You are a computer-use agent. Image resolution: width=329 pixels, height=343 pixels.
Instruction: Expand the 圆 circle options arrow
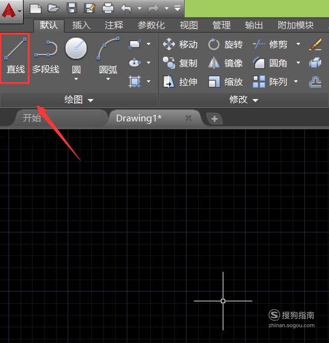76,79
